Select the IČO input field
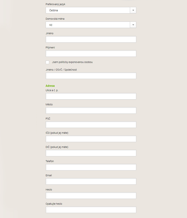 point(91,139)
